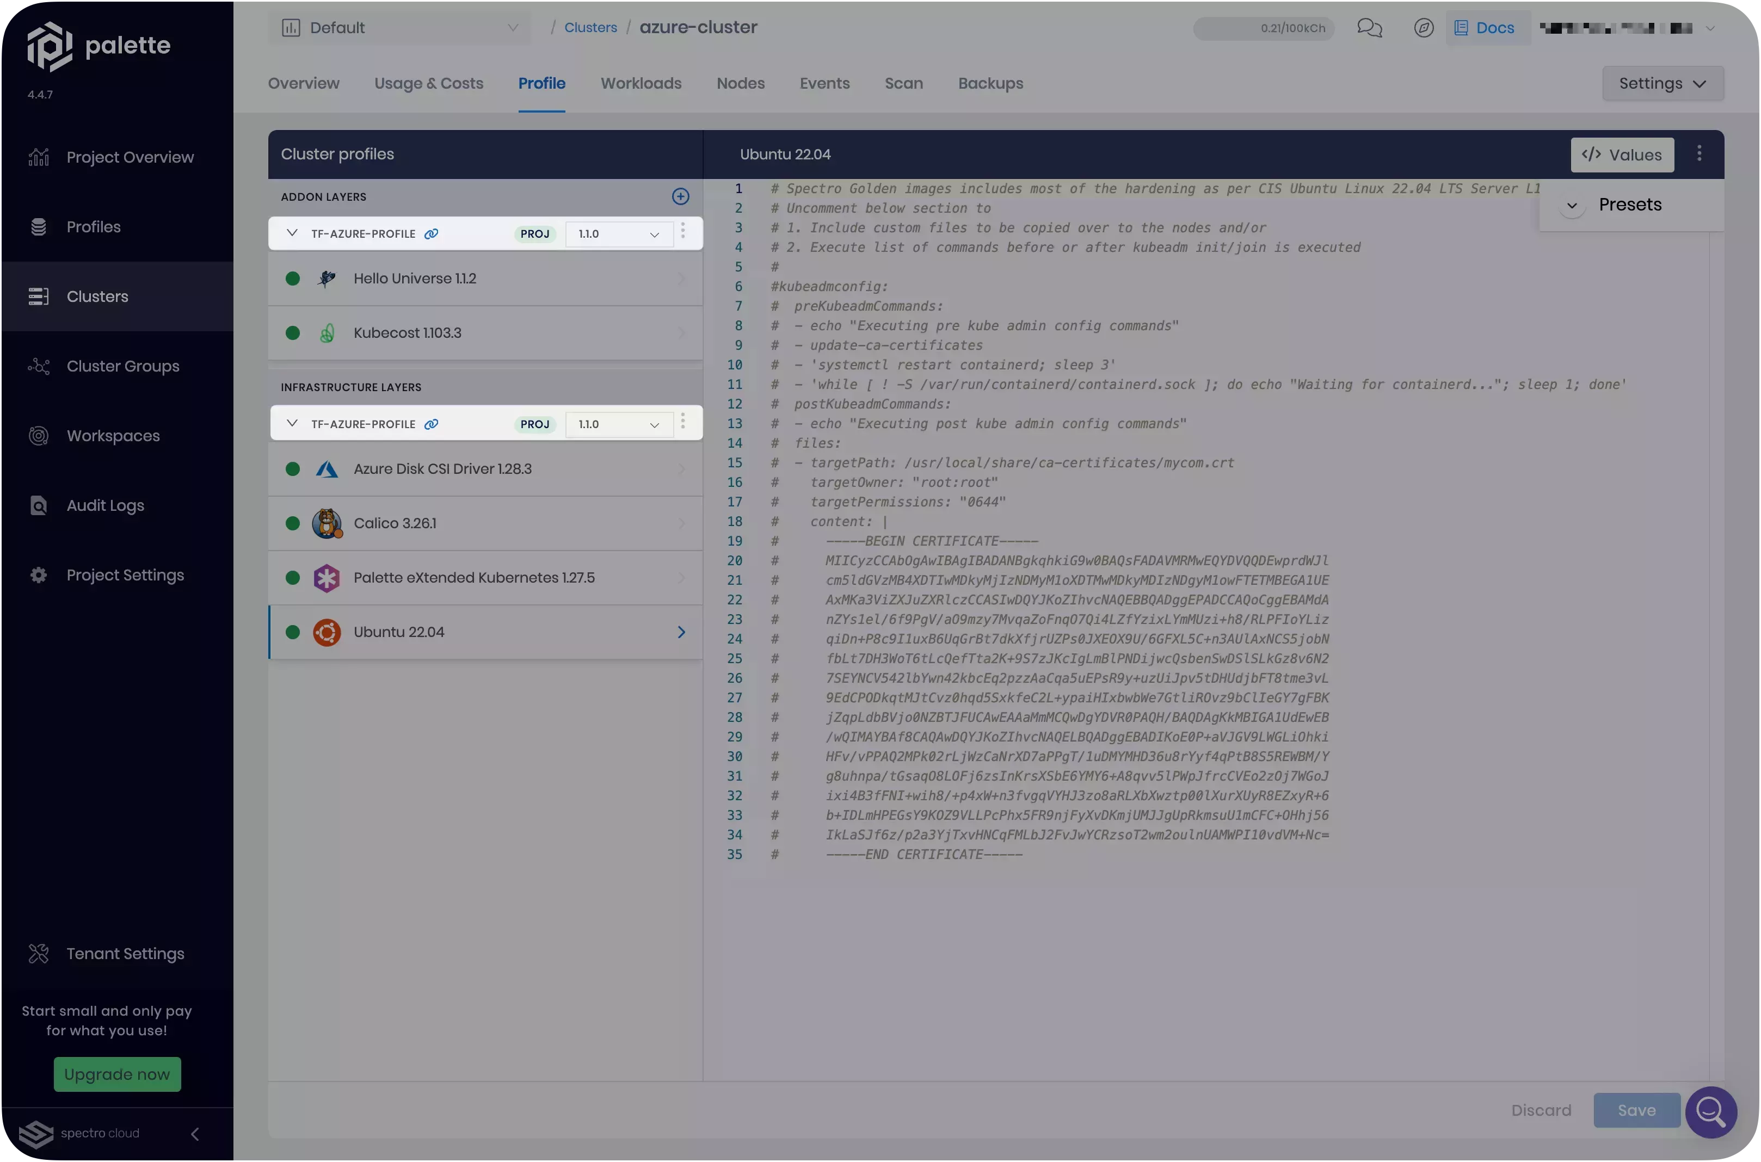Viewport: 1761px width, 1162px height.
Task: Switch to the Workloads tab
Action: coord(641,84)
